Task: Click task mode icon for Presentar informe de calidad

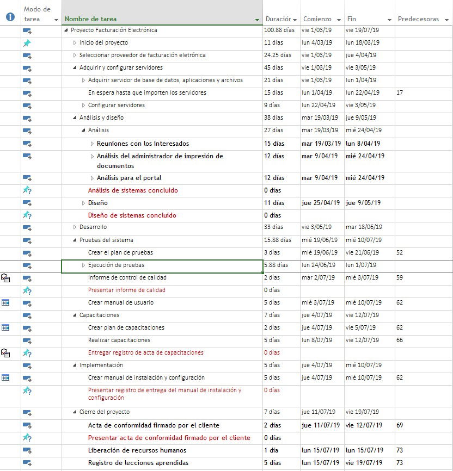Action: coord(27,290)
